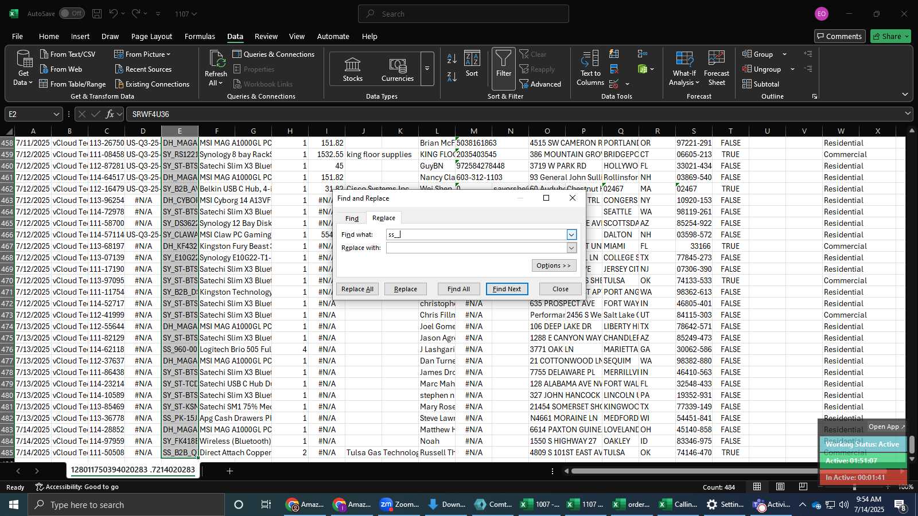Select the Currencies data type
918x516 pixels.
tap(398, 69)
